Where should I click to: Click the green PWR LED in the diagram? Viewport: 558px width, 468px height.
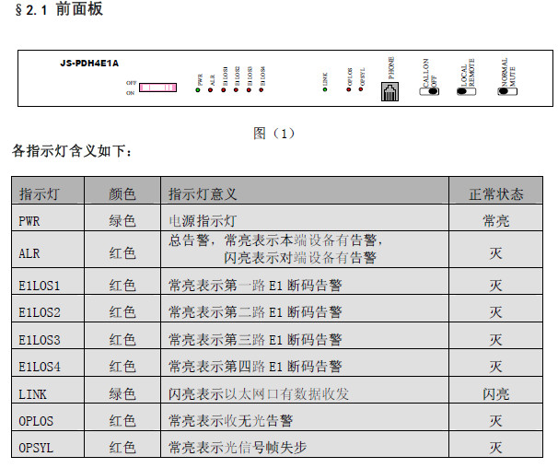pos(198,90)
